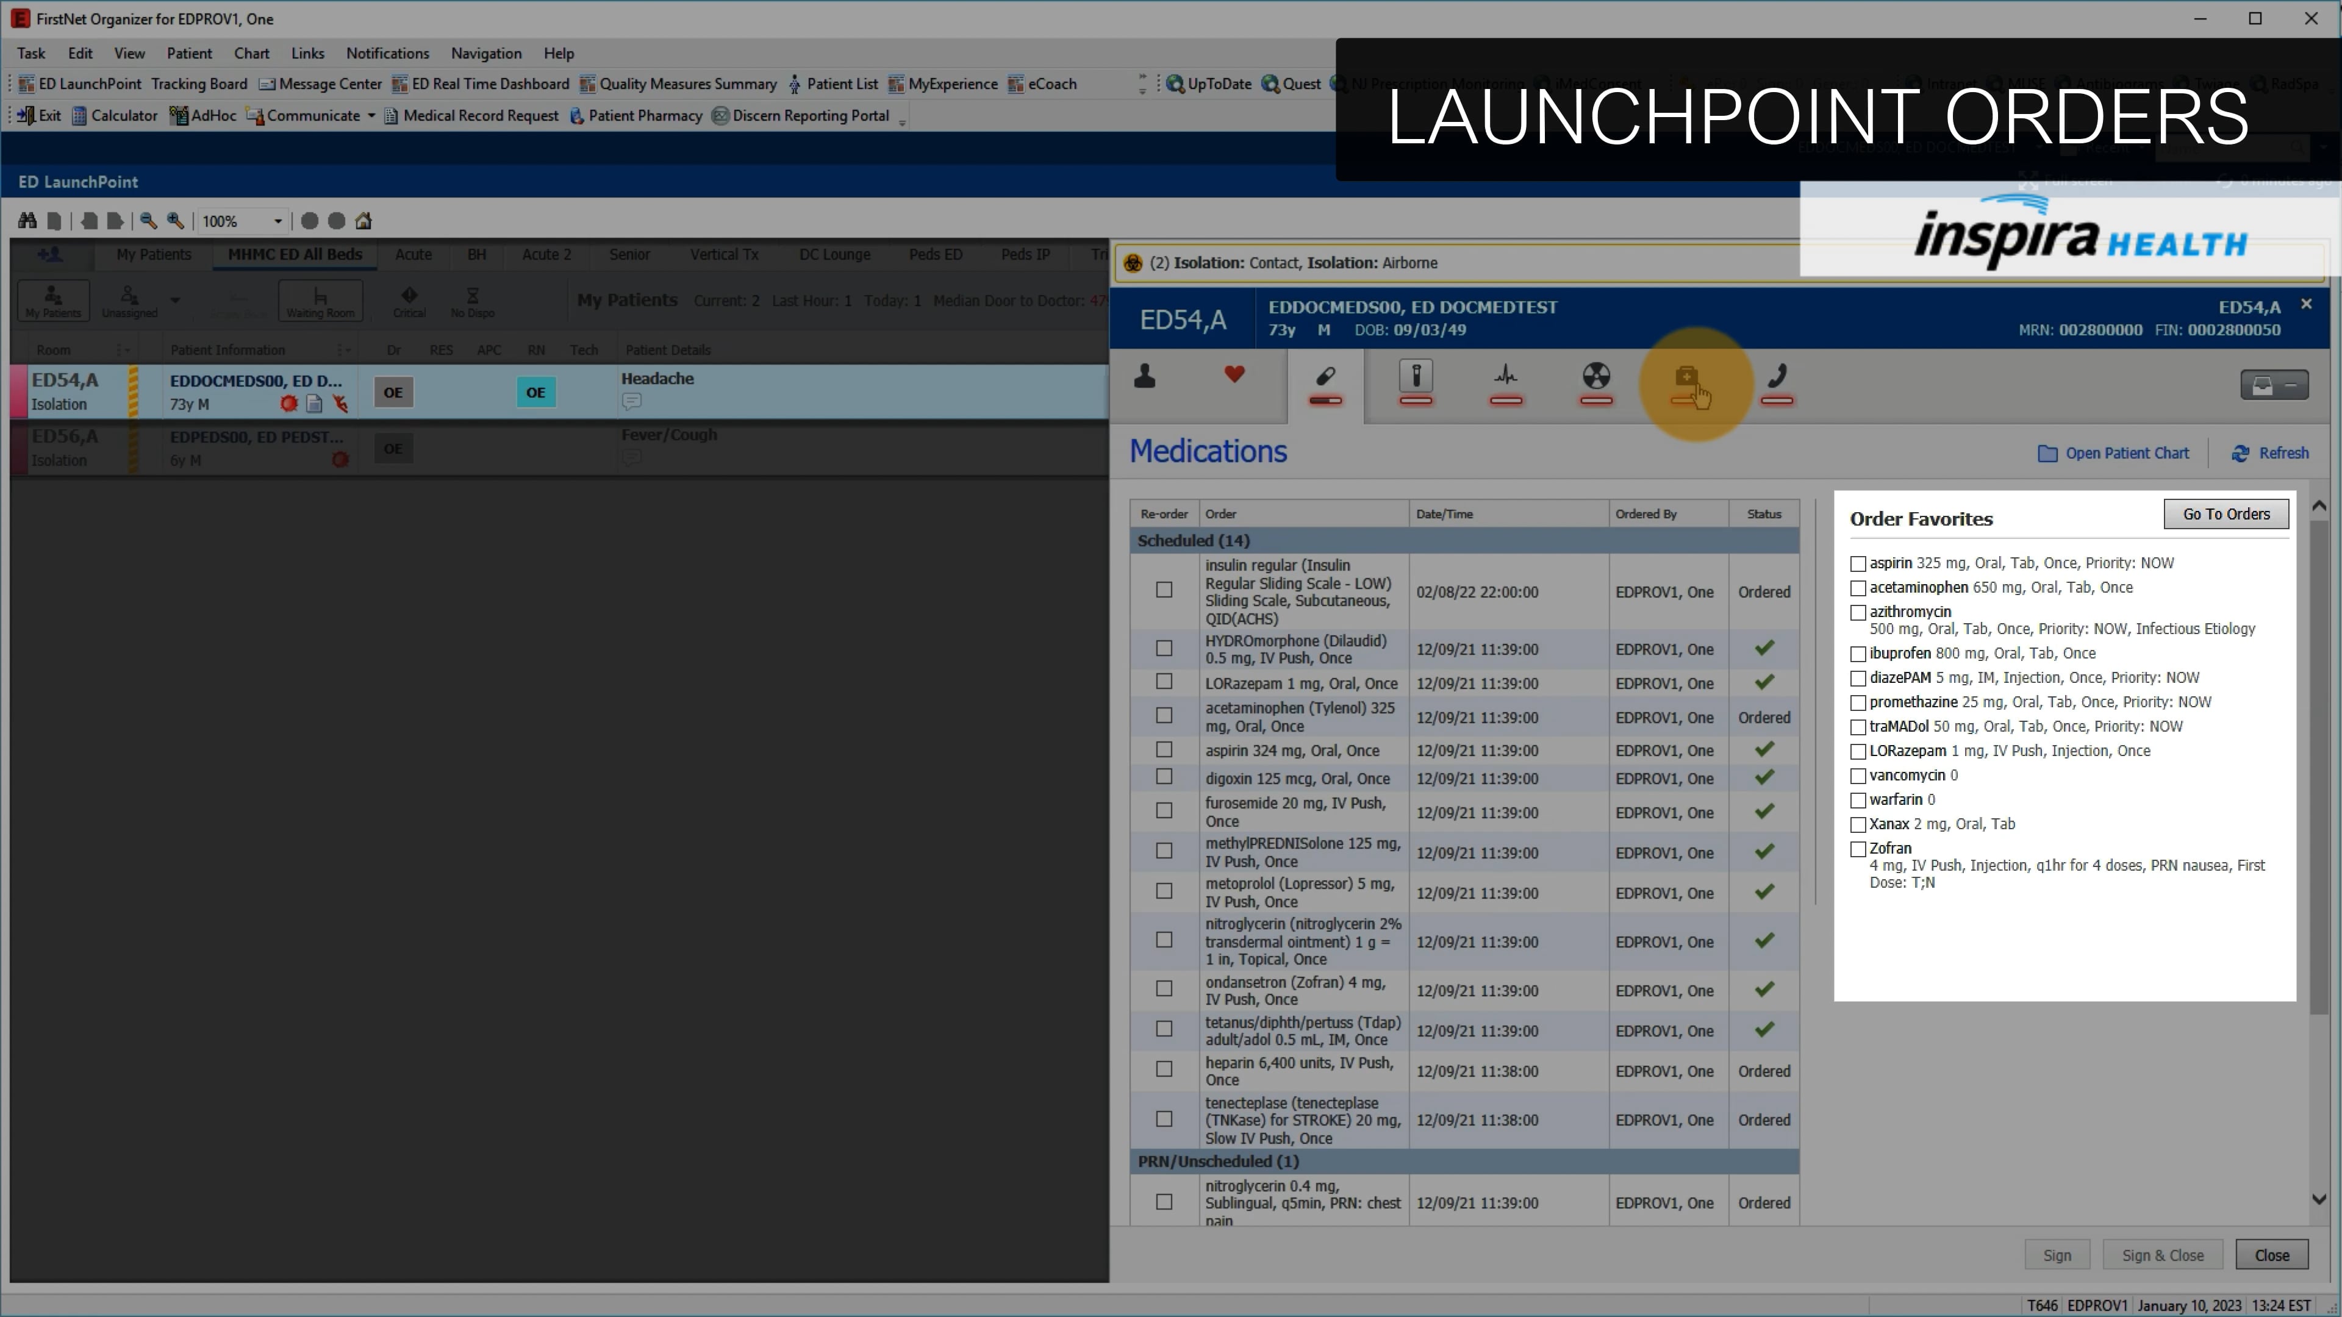2342x1317 pixels.
Task: Switch to the Peds ED tab
Action: click(936, 254)
